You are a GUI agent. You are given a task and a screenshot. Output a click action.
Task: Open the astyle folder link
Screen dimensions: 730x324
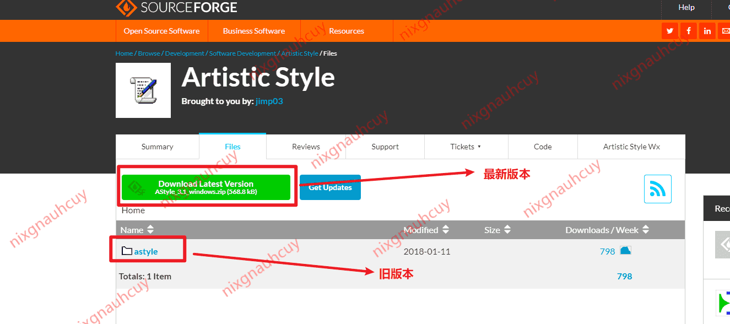146,251
